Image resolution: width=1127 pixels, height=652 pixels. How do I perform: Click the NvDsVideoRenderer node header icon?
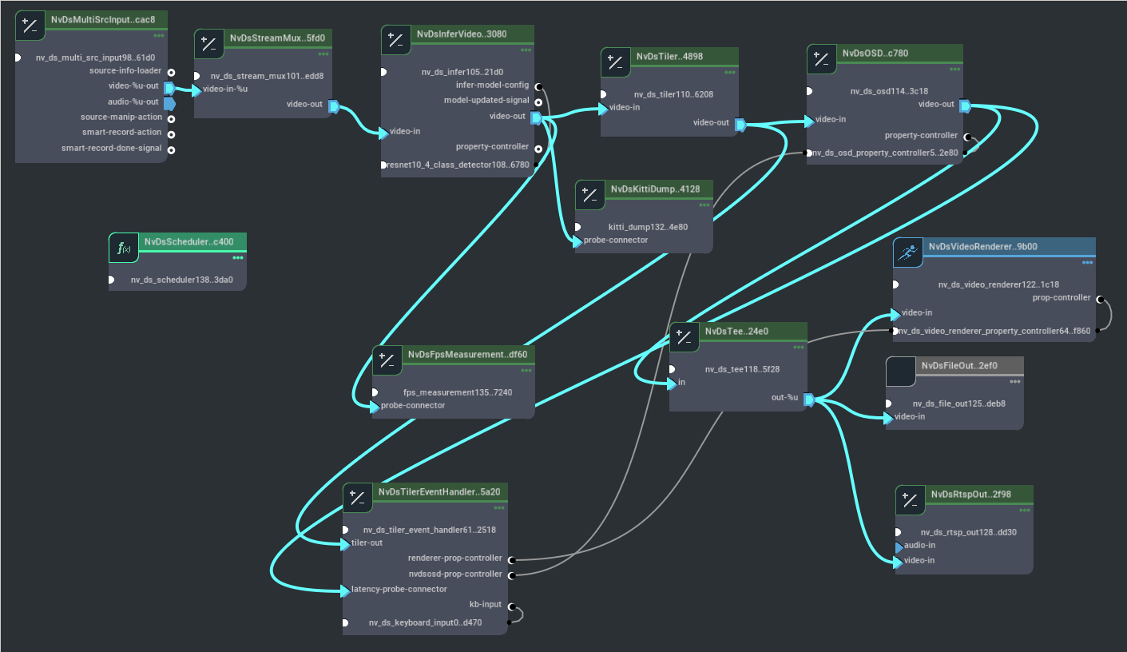point(908,252)
